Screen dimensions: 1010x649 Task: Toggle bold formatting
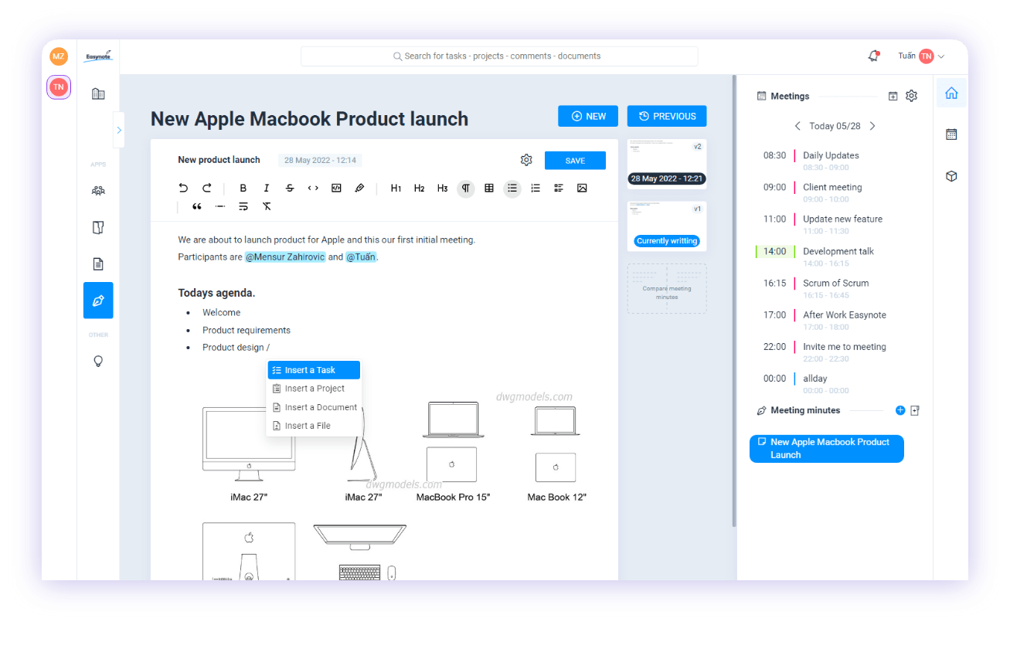point(243,188)
